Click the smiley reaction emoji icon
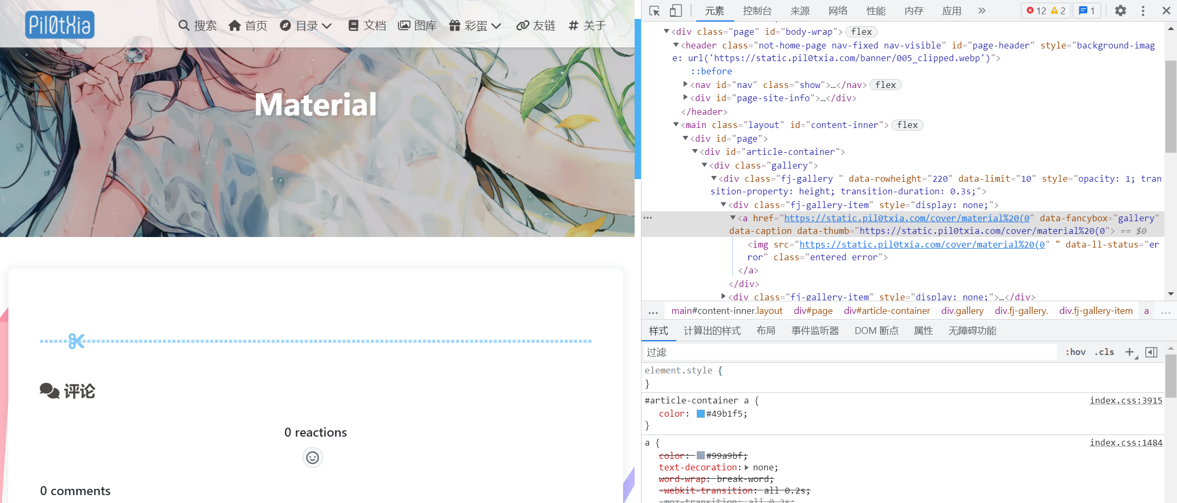 click(313, 457)
